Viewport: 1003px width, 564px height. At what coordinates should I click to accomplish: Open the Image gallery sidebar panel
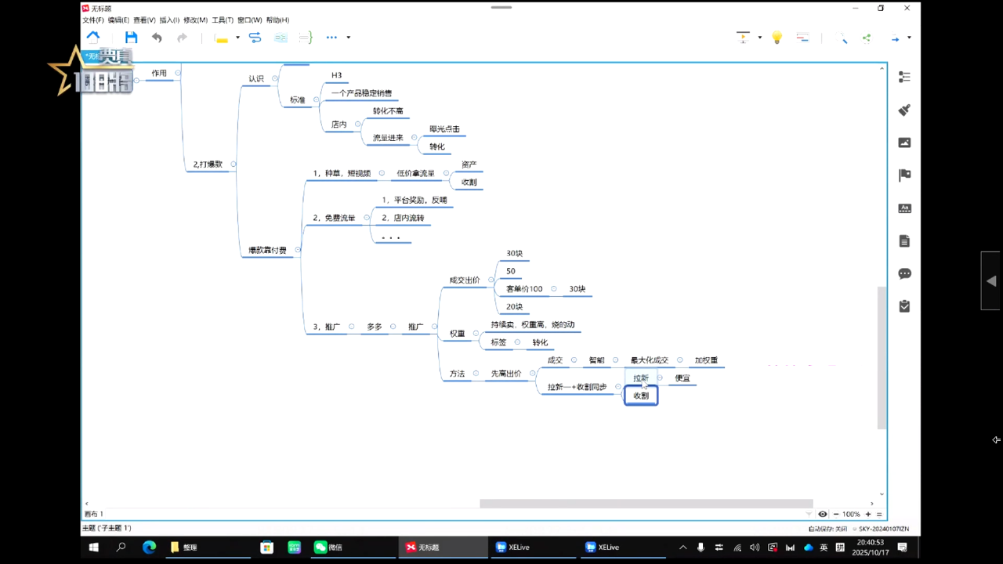tap(904, 143)
